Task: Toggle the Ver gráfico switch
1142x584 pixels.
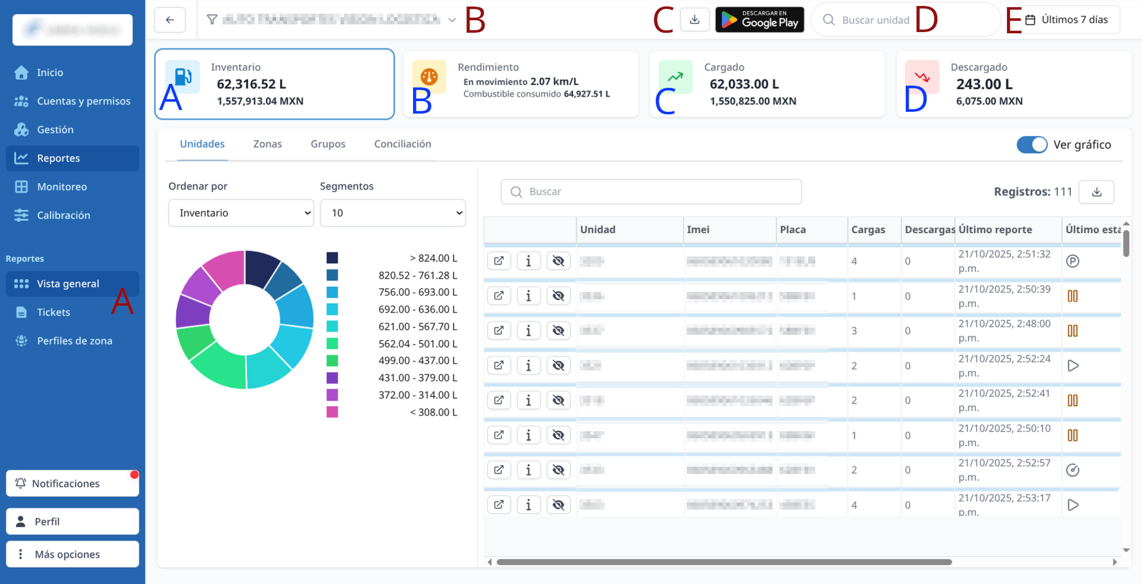Action: click(1031, 145)
